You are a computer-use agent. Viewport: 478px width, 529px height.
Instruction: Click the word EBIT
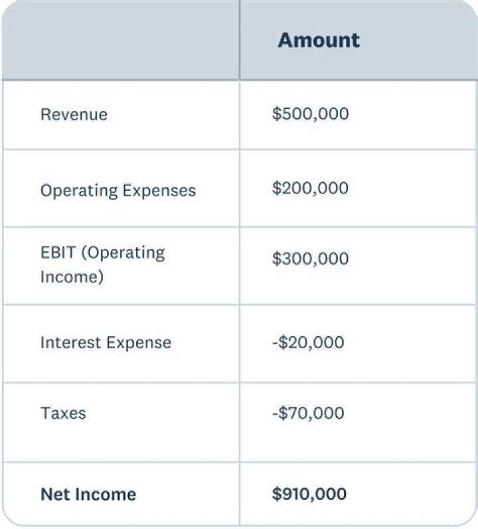[56, 253]
